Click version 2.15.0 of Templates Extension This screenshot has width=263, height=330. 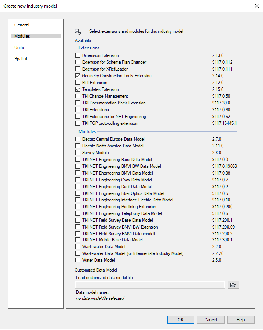[x=217, y=89]
